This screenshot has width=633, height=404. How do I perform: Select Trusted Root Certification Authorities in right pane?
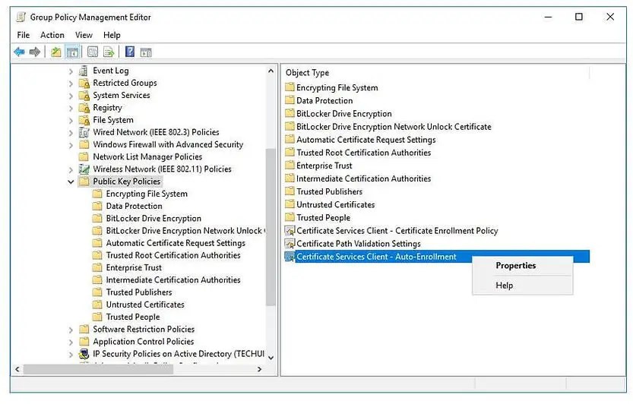(364, 153)
